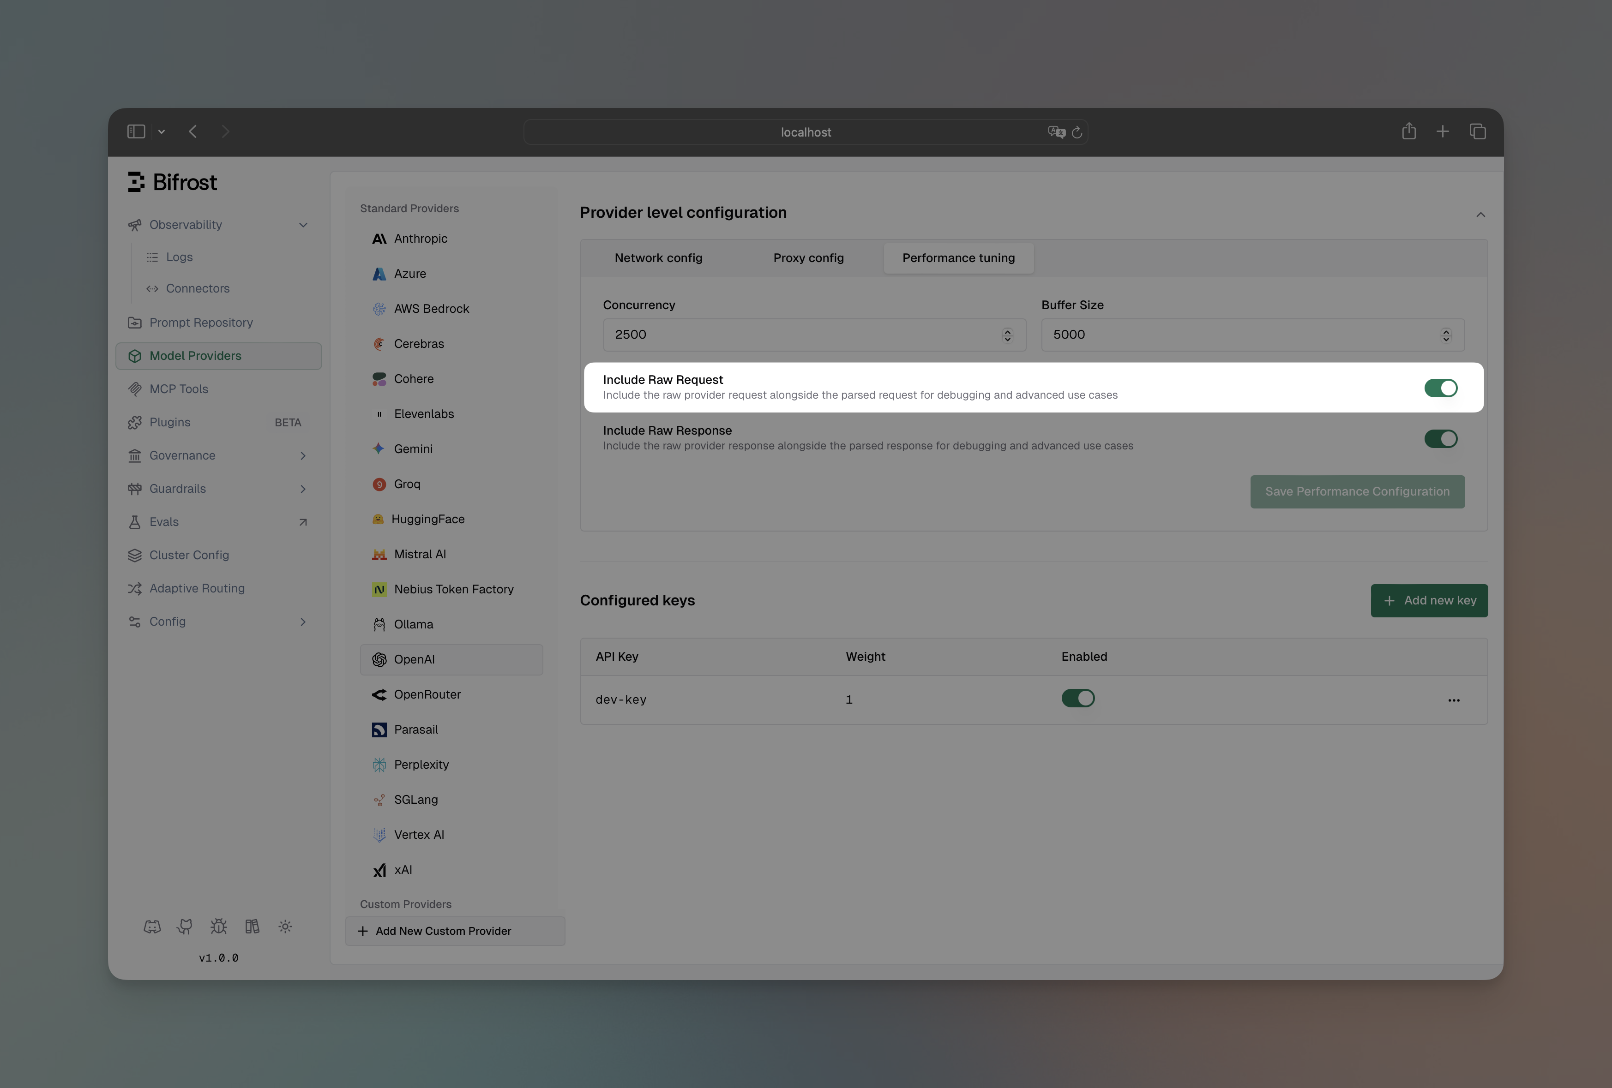Screen dimensions: 1612x1088
Task: Increase Concurrency using the stepper
Action: coord(1007,331)
